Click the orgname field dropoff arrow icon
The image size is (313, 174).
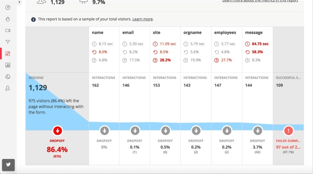[x=196, y=131]
